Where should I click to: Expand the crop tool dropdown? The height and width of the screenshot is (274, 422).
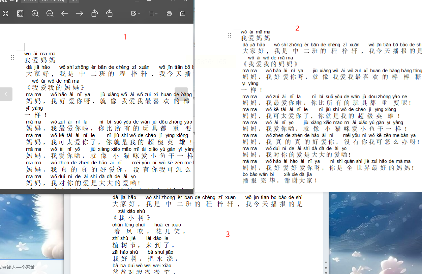pos(153,13)
